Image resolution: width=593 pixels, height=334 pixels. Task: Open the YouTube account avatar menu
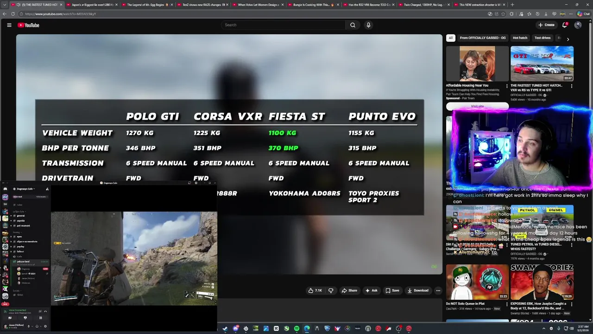pyautogui.click(x=578, y=25)
